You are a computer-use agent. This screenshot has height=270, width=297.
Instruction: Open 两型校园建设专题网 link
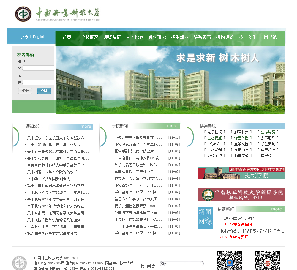click(237, 218)
